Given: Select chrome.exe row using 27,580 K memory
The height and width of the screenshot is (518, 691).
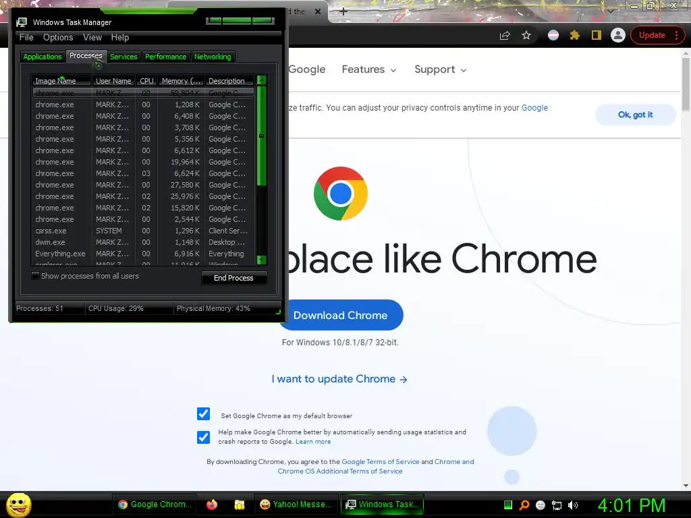Looking at the screenshot, I should click(x=143, y=185).
